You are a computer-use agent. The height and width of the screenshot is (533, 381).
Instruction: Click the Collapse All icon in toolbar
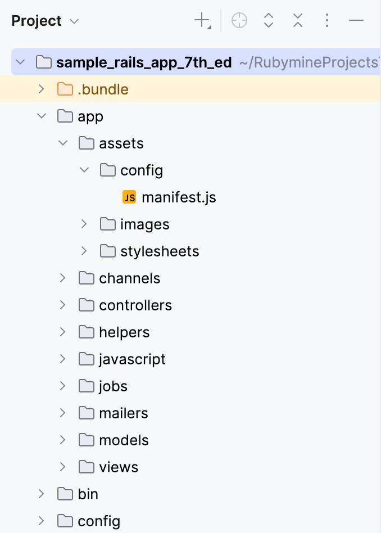click(298, 21)
